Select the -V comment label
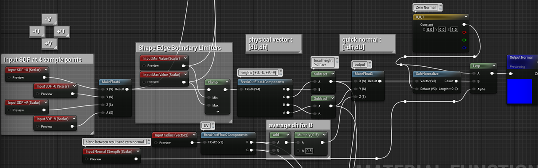 click(x=50, y=19)
